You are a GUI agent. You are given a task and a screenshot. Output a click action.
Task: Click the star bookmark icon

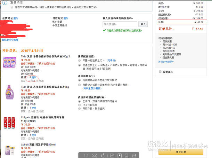120,155
